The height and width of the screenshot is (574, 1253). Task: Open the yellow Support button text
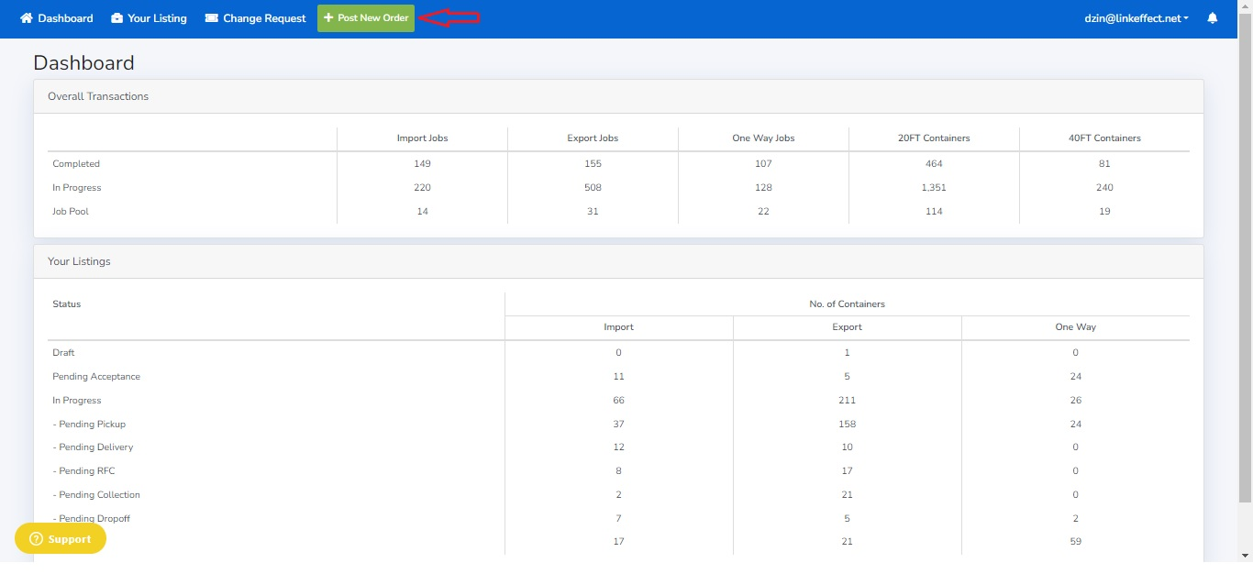[70, 539]
